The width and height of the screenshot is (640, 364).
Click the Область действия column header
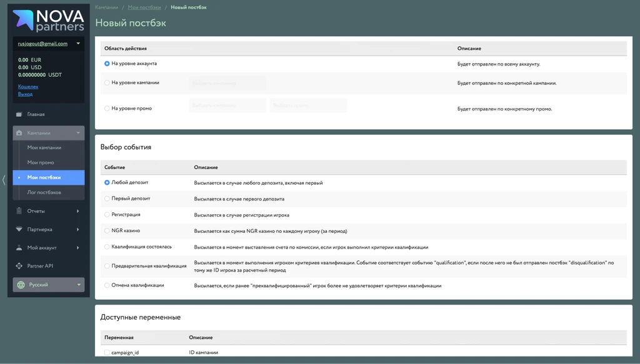[125, 49]
